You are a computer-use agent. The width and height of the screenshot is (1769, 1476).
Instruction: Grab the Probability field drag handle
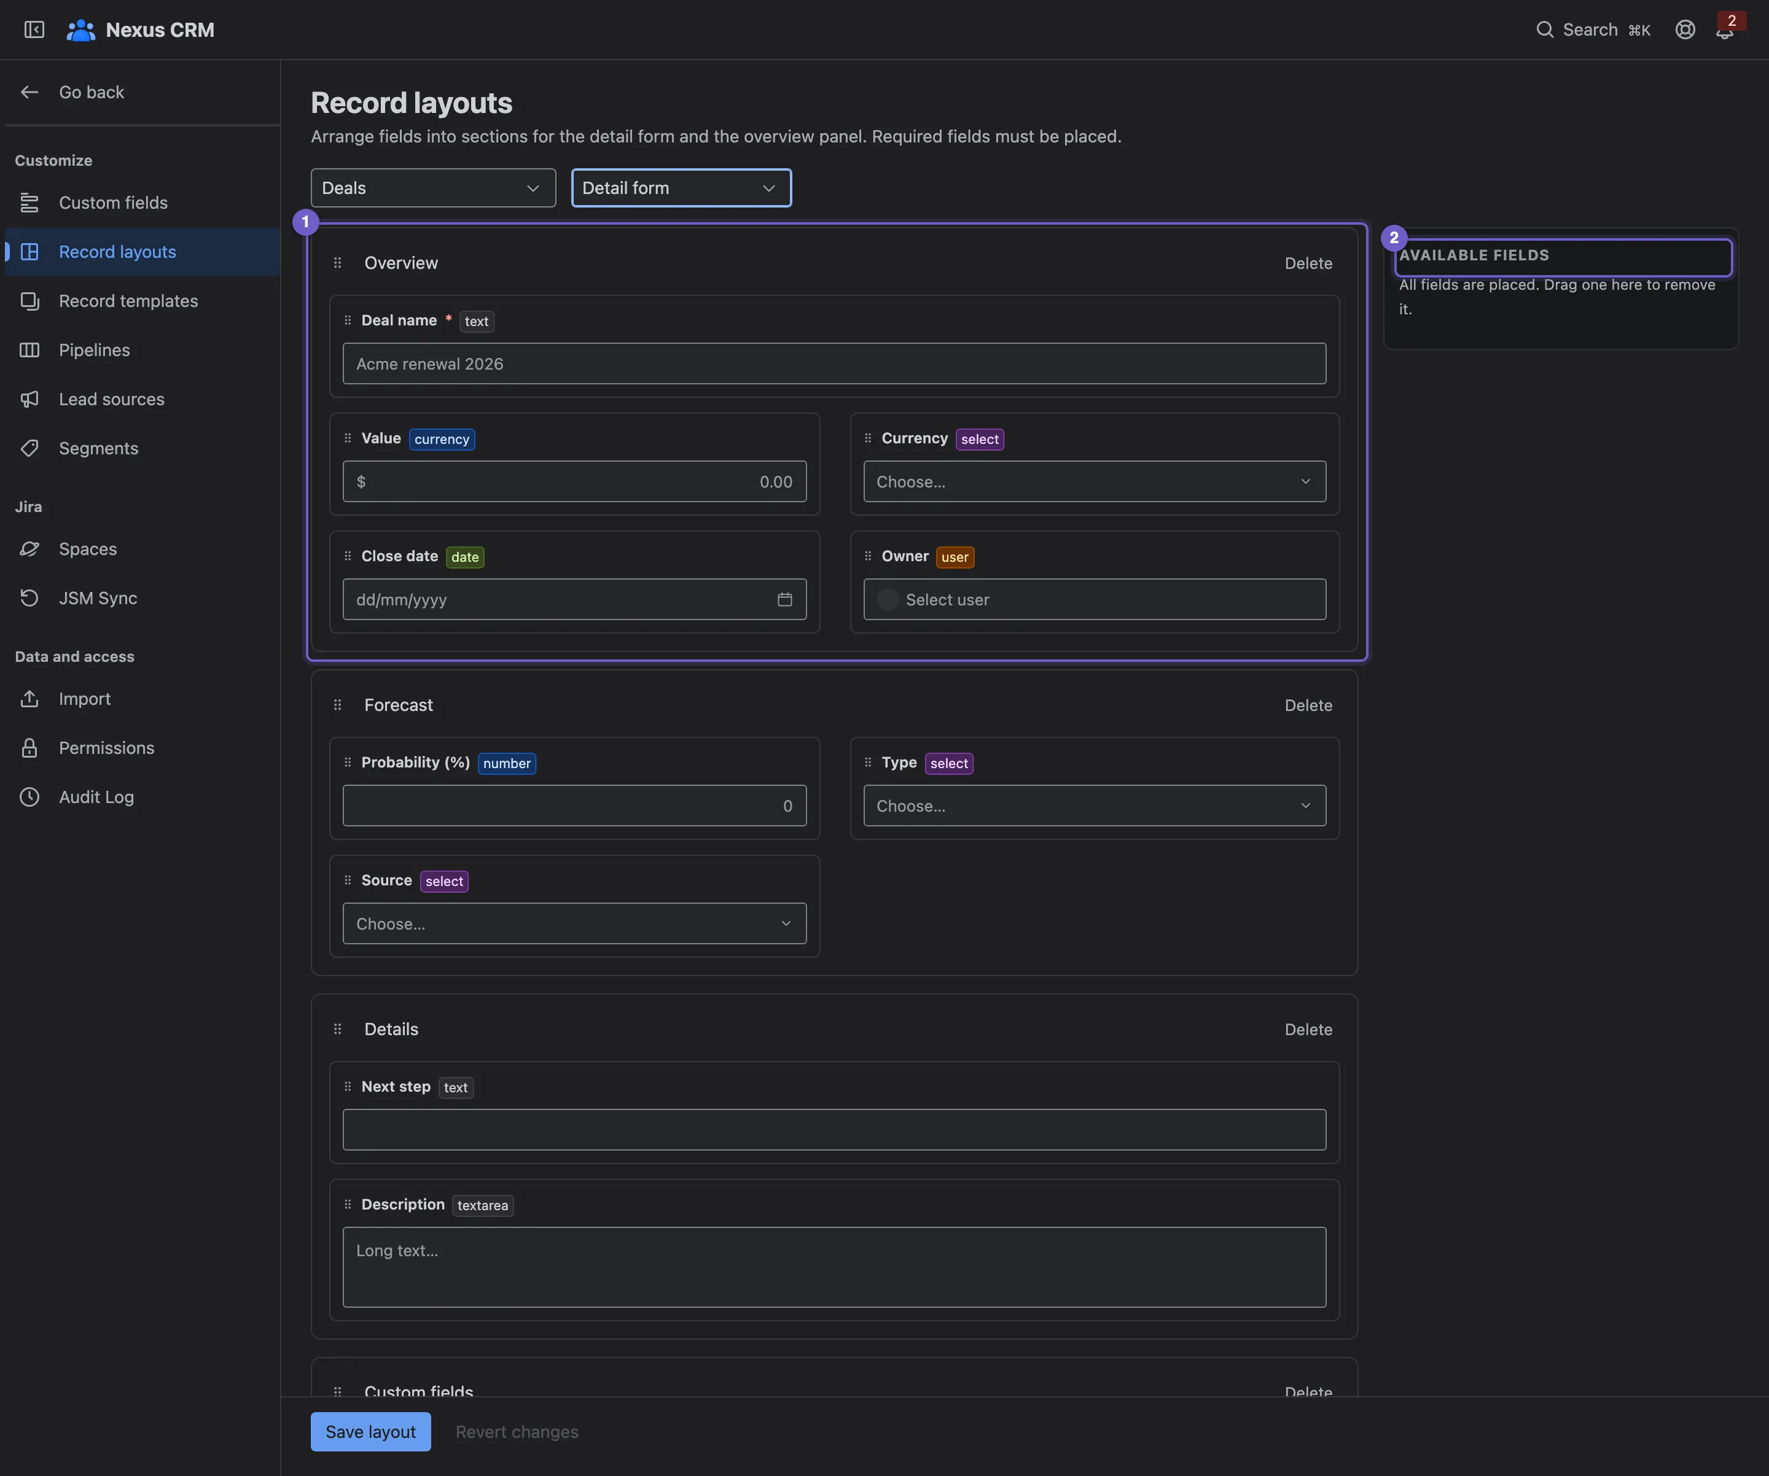tap(348, 762)
